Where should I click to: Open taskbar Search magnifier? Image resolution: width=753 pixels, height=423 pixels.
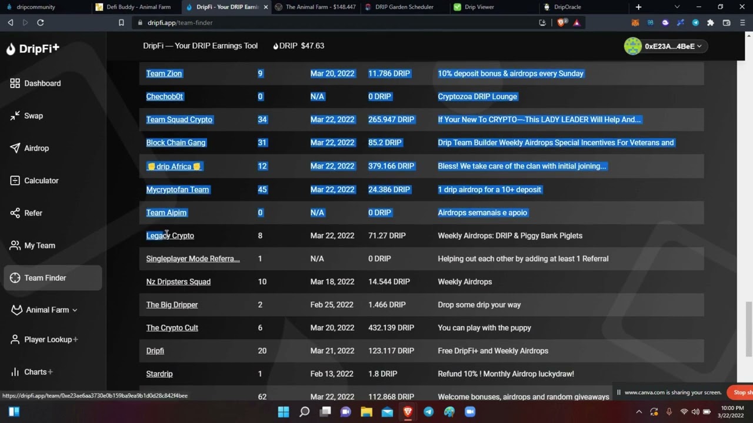coord(304,412)
